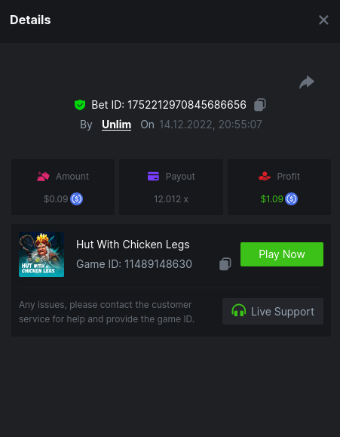The width and height of the screenshot is (340, 437).
Task: Click the Hut With Chicken Legs title
Action: [133, 245]
